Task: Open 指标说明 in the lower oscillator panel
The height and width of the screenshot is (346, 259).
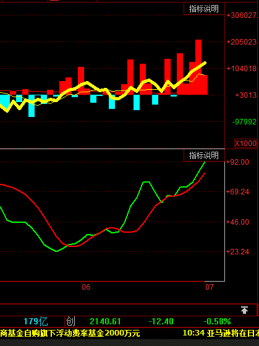Action: (x=204, y=155)
